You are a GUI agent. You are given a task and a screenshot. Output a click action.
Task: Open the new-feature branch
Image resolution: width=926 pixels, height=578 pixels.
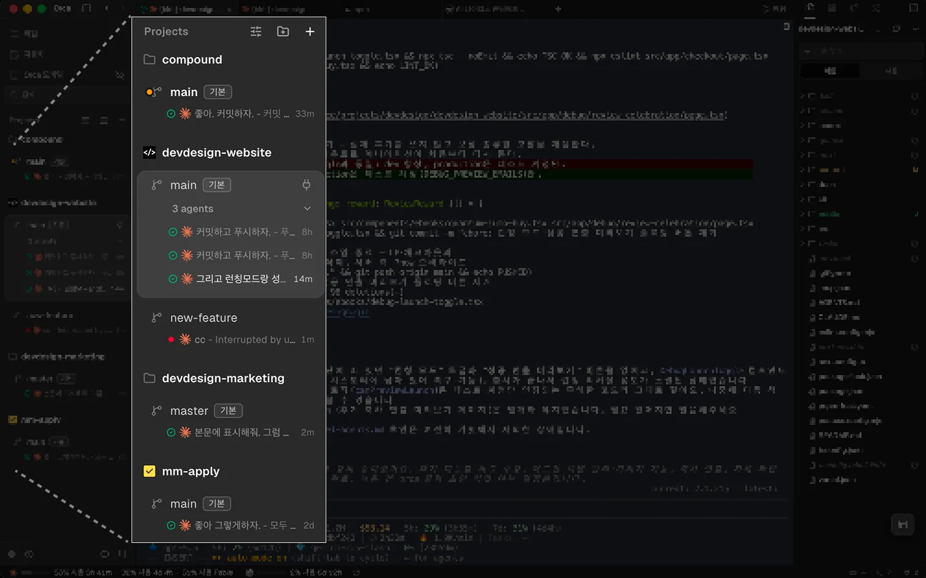point(204,318)
